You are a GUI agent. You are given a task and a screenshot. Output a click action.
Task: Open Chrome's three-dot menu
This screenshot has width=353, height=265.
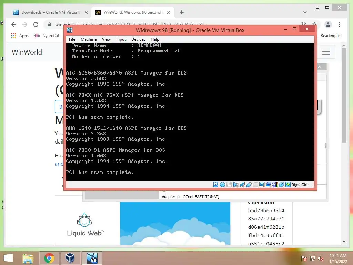[339, 24]
